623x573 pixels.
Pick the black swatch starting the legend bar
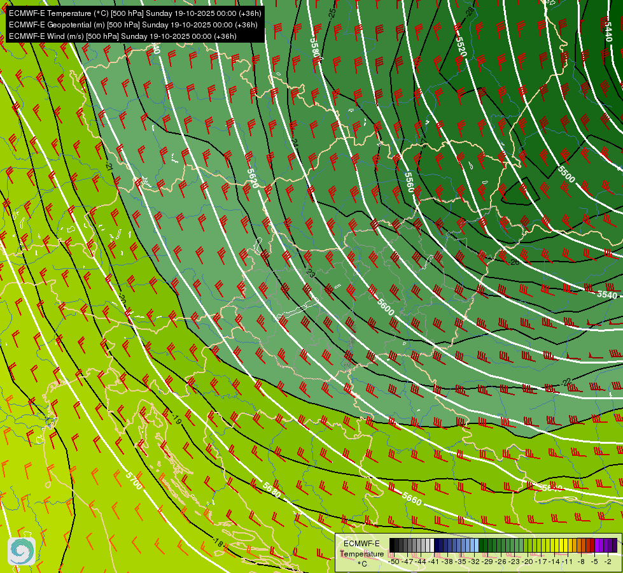coord(392,545)
